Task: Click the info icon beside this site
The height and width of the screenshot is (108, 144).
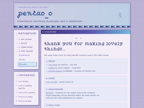Action: [x=47, y=105]
